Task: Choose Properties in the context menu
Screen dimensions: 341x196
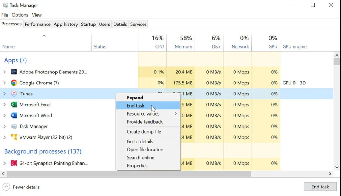Action: (x=148, y=165)
